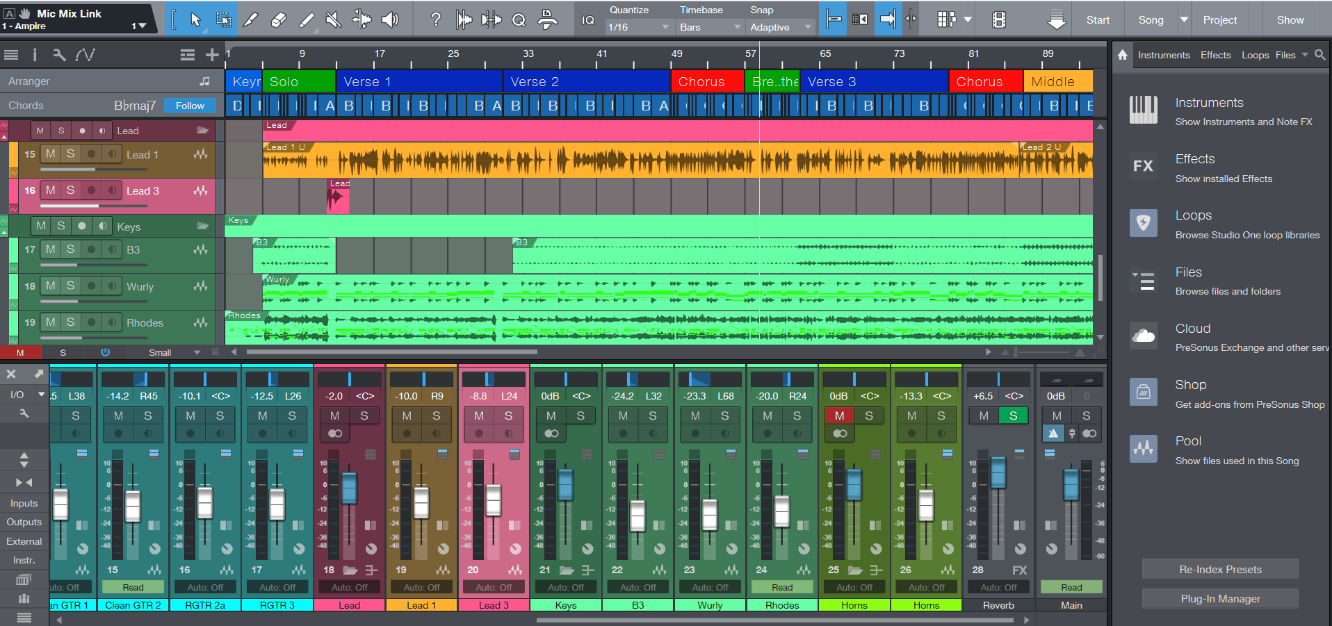1332x626 pixels.
Task: Switch to the Instruments browser tab
Action: pos(1164,55)
